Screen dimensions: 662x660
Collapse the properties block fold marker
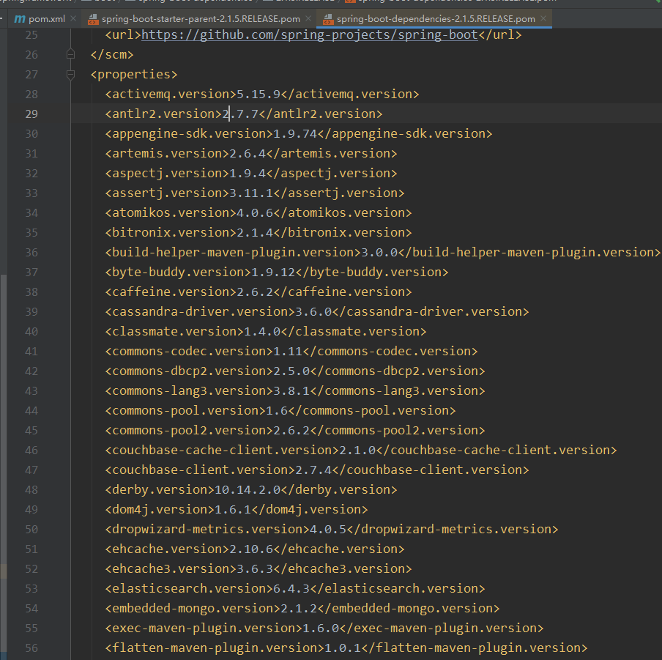pos(70,74)
